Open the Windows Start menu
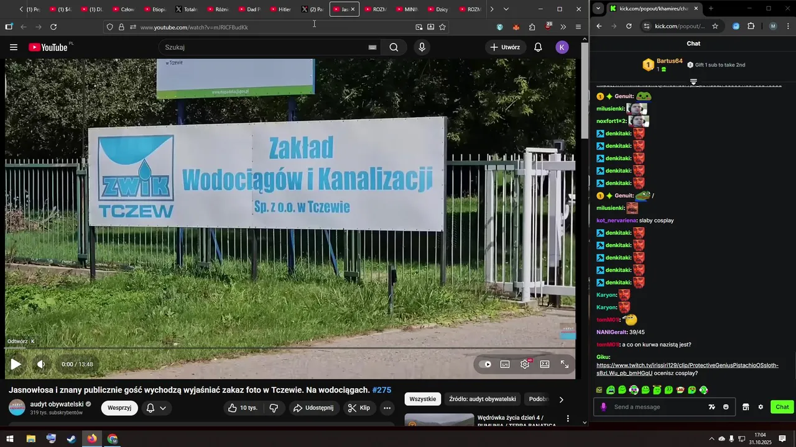 click(10, 439)
